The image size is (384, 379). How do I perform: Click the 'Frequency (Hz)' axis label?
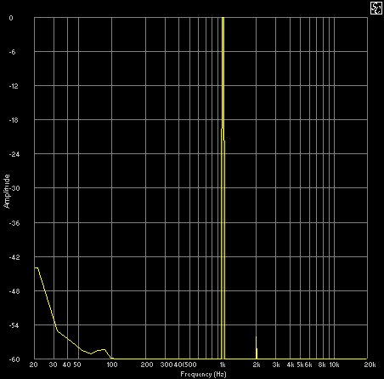pyautogui.click(x=203, y=374)
